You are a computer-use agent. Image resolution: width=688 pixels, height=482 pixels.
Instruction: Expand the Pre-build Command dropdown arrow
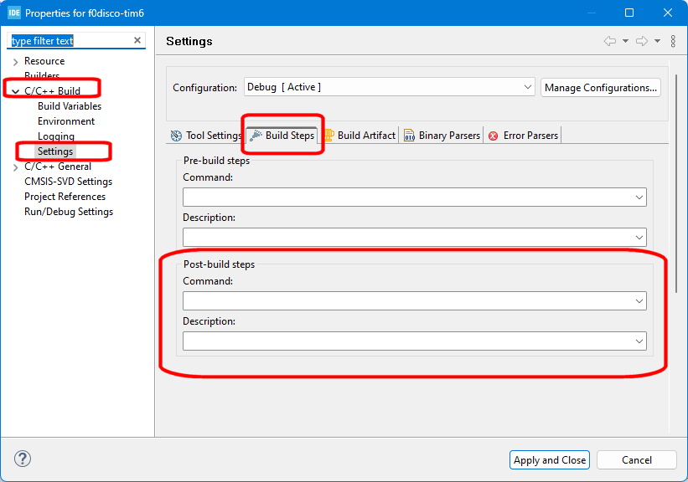(639, 197)
